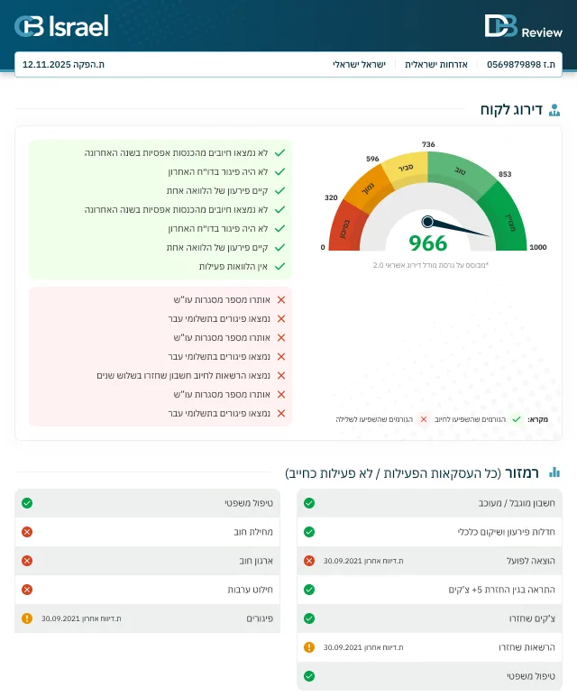
Task: Click the gauge maximum label '1000'
Action: (x=538, y=247)
